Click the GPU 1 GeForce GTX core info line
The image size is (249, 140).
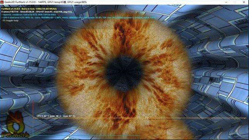tap(79, 17)
